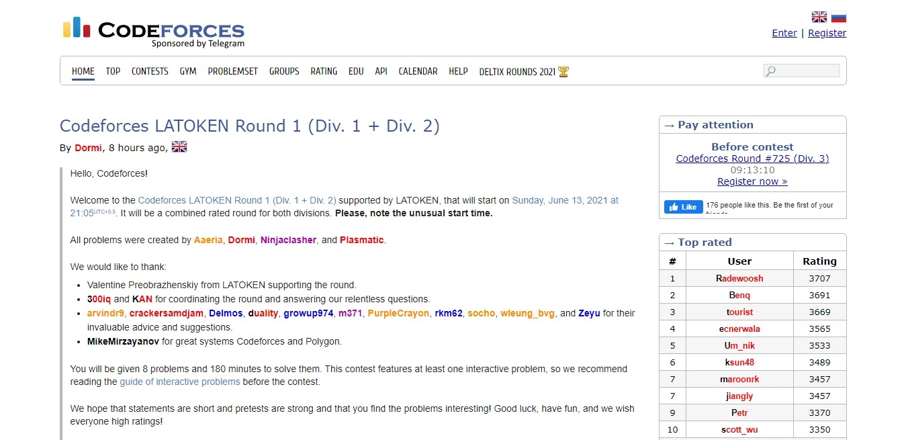Viewport: 906px width, 440px height.
Task: View tourist in the Top rated table
Action: click(x=739, y=312)
